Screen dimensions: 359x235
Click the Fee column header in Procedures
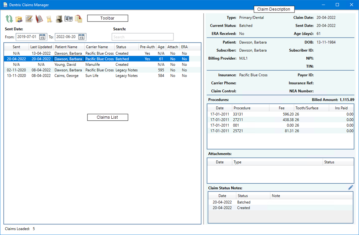282,108
